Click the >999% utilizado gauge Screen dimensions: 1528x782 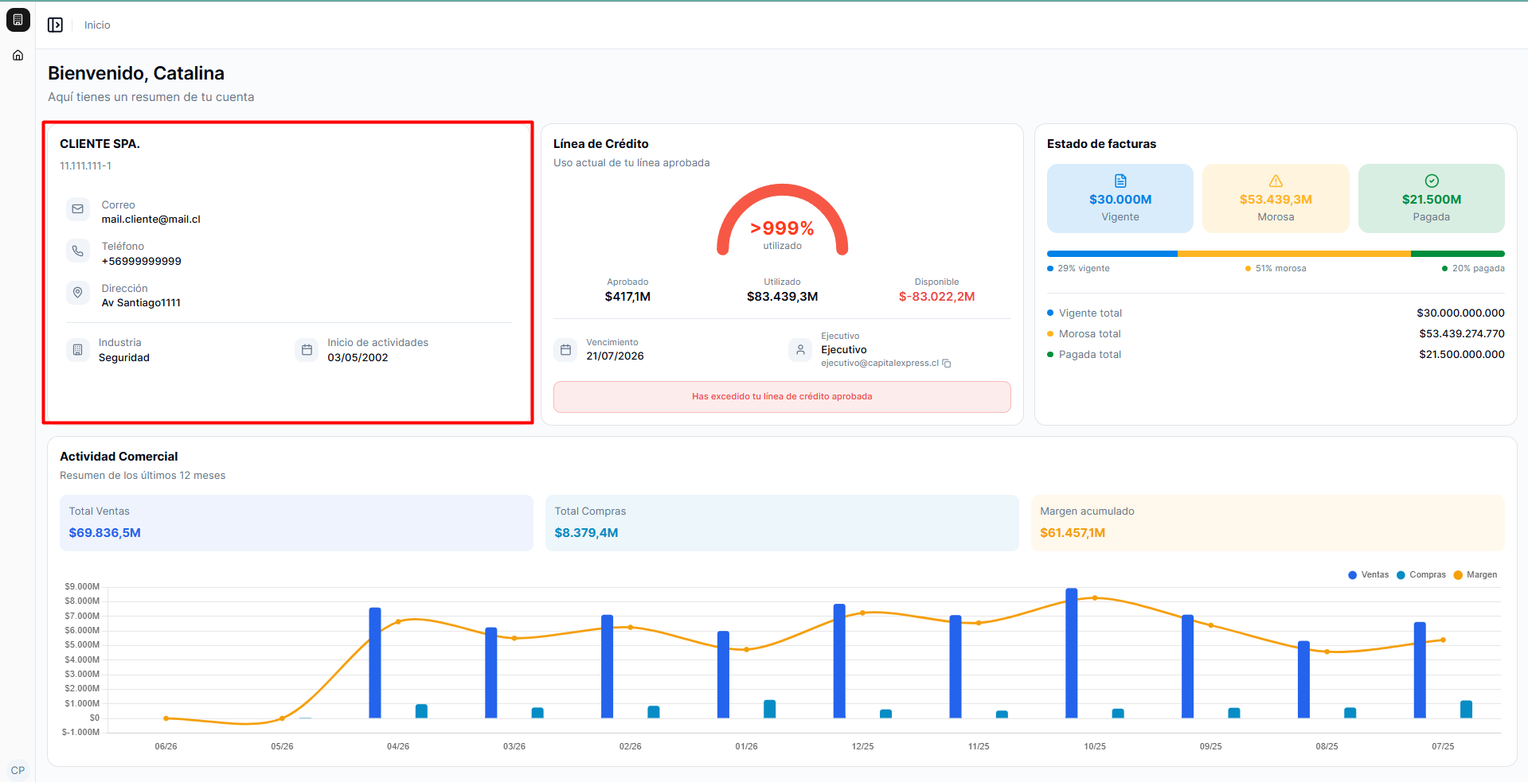[782, 220]
